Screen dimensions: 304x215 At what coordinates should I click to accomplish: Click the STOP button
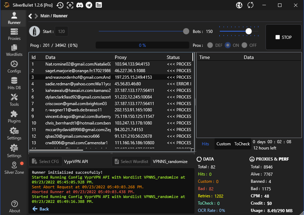(284, 37)
